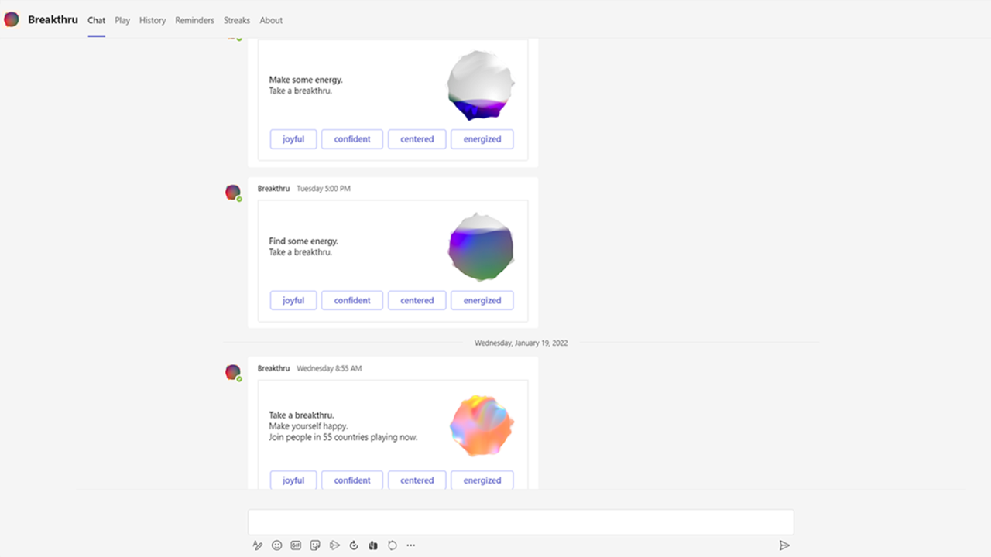Click the 'Find some energy.' text
Viewport: 991px width, 557px height.
click(303, 241)
